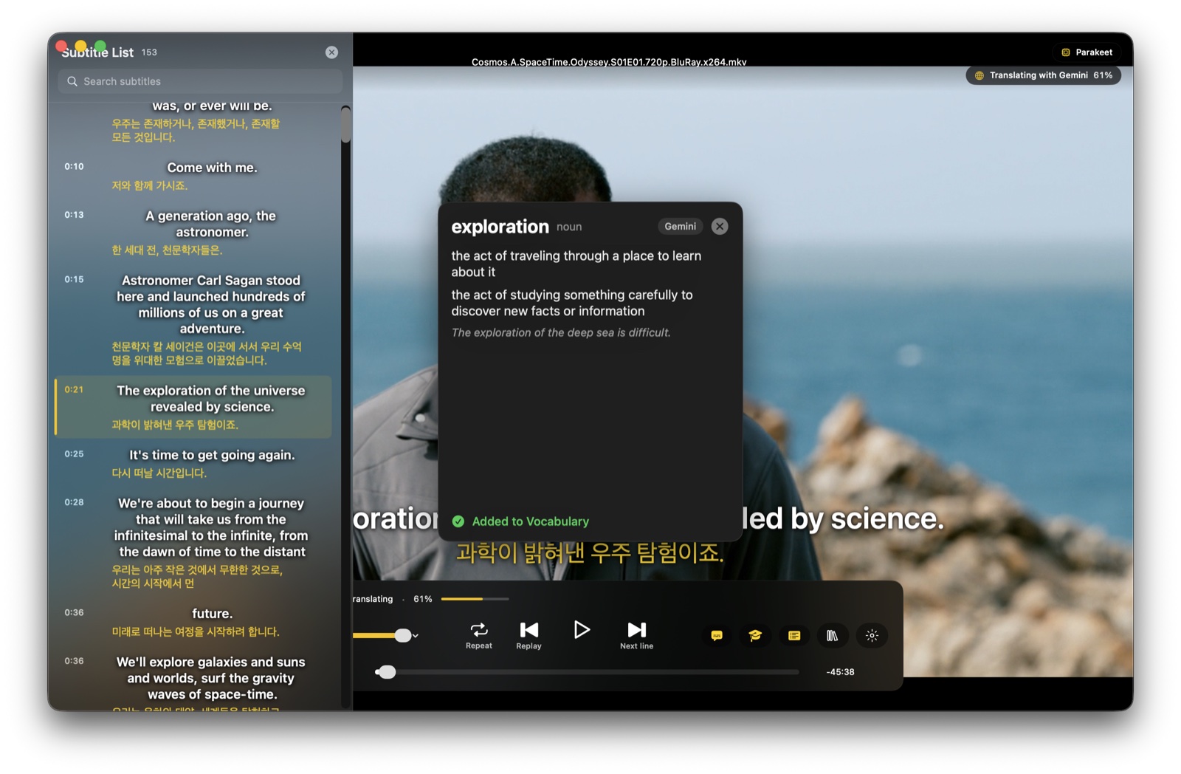
Task: Click the first definition about traveling
Action: click(576, 264)
